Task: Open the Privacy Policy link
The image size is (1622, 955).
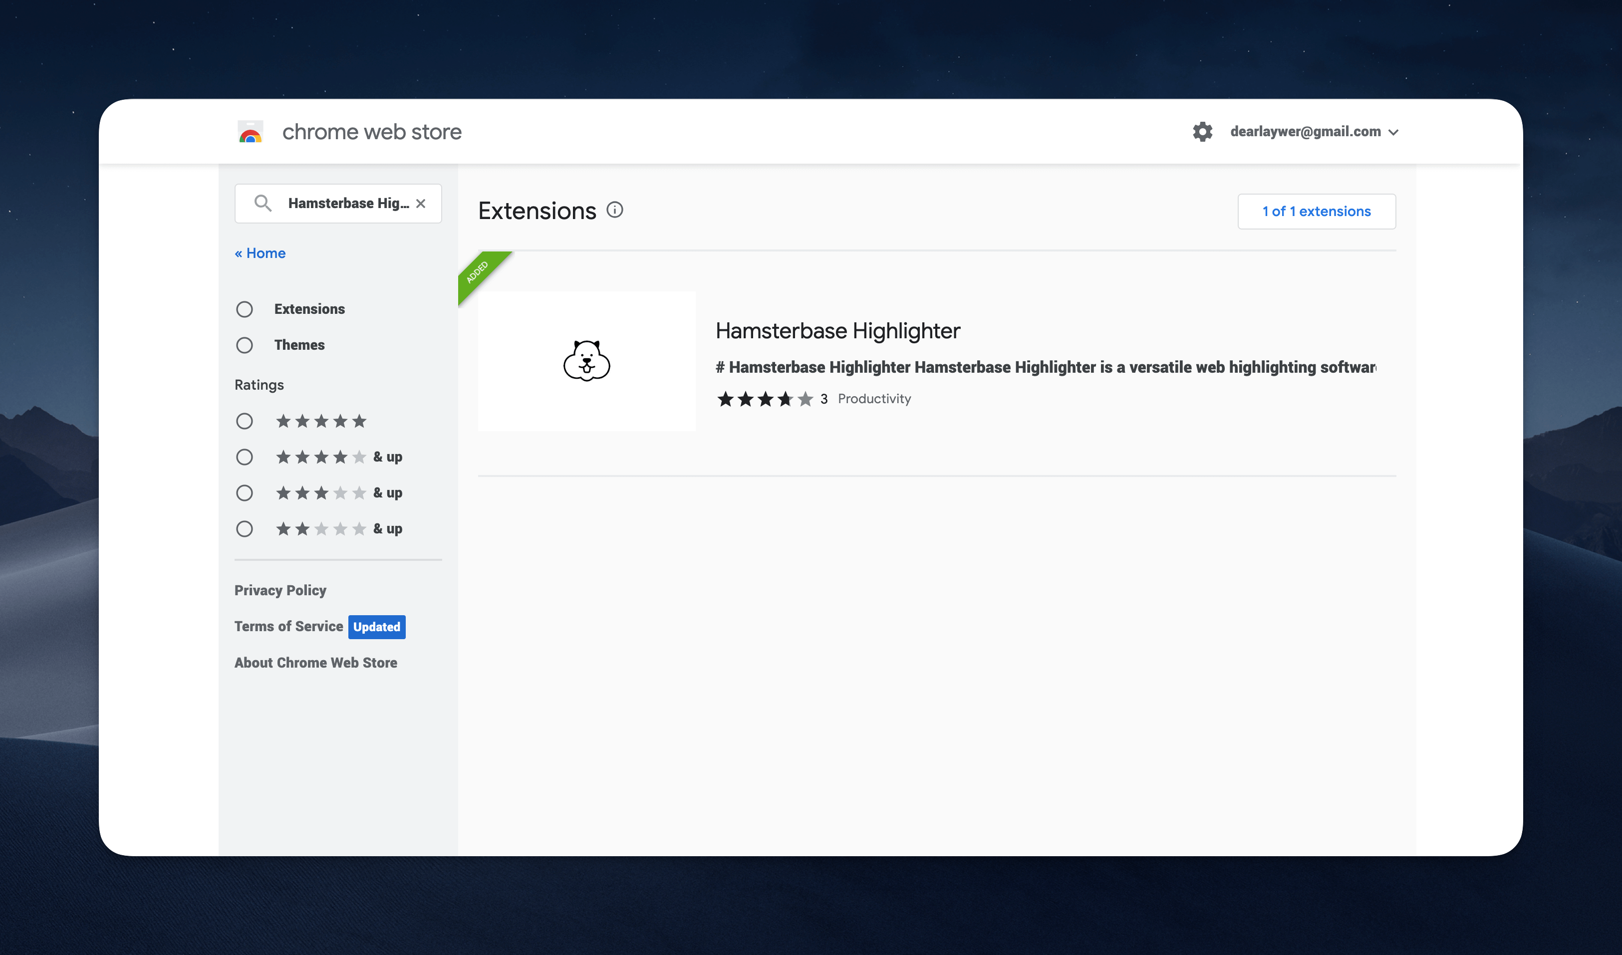Action: 280,591
